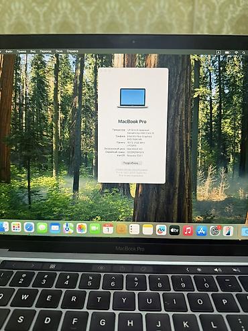This screenshot has width=248, height=331.
Task: Open Freeform from the Dock
Action: click(161, 230)
